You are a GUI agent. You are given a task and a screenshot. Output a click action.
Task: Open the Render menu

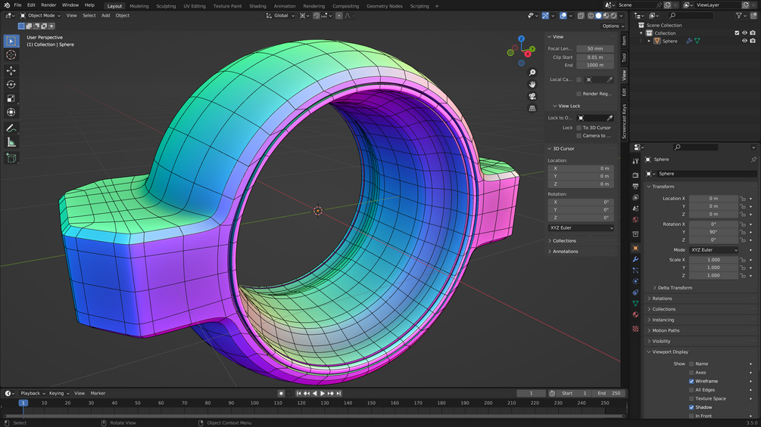tap(48, 5)
